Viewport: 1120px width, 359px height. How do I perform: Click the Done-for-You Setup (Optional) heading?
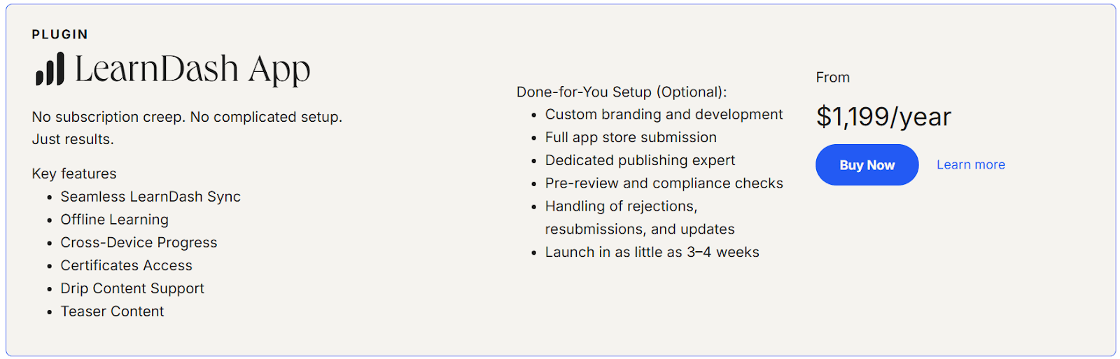pos(622,92)
